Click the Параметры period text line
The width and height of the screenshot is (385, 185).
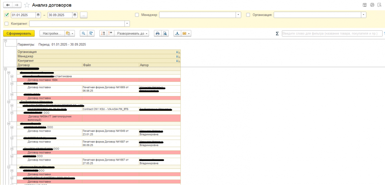(x=52, y=45)
